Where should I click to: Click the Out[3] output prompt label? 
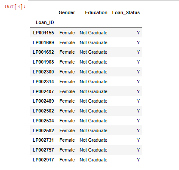click(15, 6)
